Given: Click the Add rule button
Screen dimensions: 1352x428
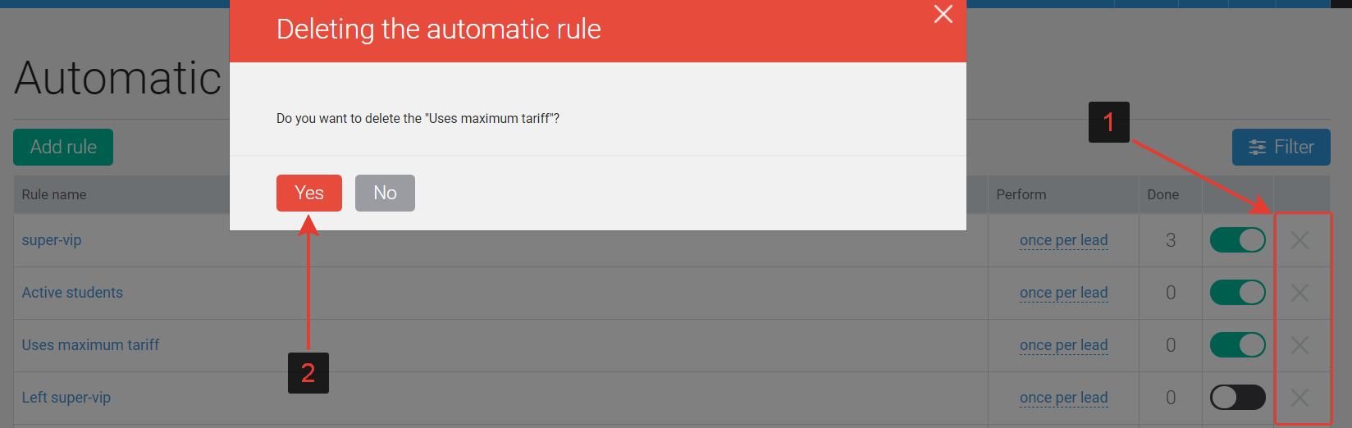Looking at the screenshot, I should (63, 147).
